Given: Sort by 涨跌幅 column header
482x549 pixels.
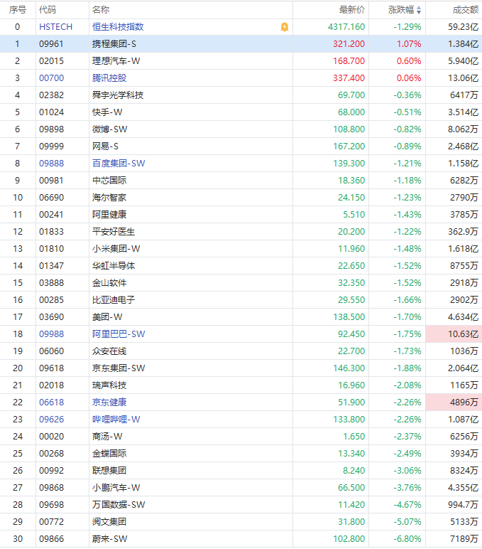Looking at the screenshot, I should coord(401,10).
